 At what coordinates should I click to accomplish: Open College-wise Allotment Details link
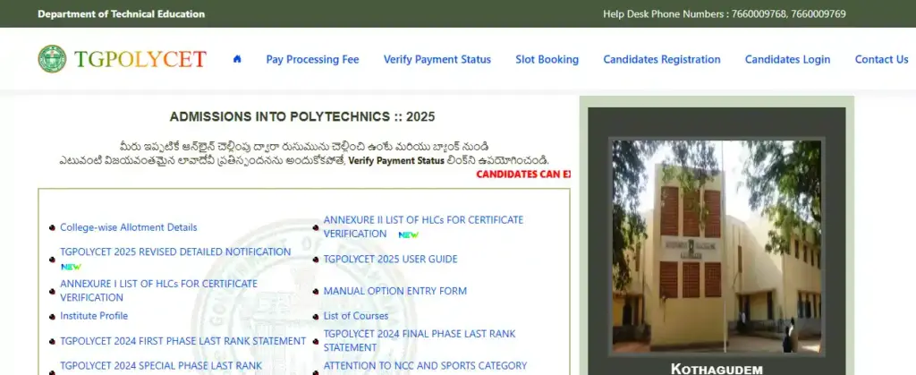(x=129, y=227)
